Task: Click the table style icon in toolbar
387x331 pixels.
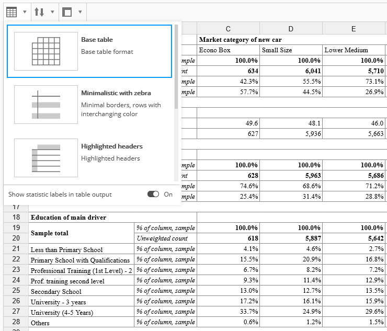Action: (x=12, y=12)
